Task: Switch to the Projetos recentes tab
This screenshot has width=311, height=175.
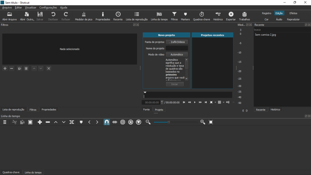Action: point(212,35)
